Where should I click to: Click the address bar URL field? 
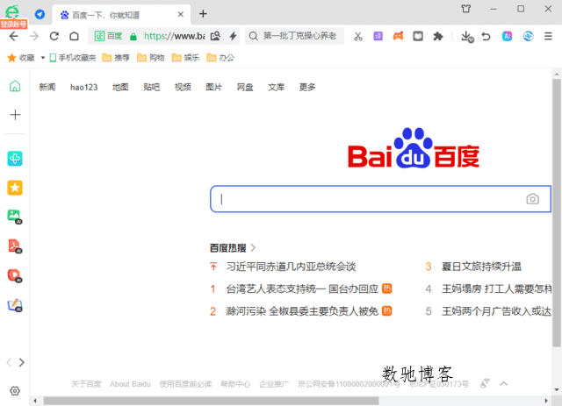coord(174,36)
